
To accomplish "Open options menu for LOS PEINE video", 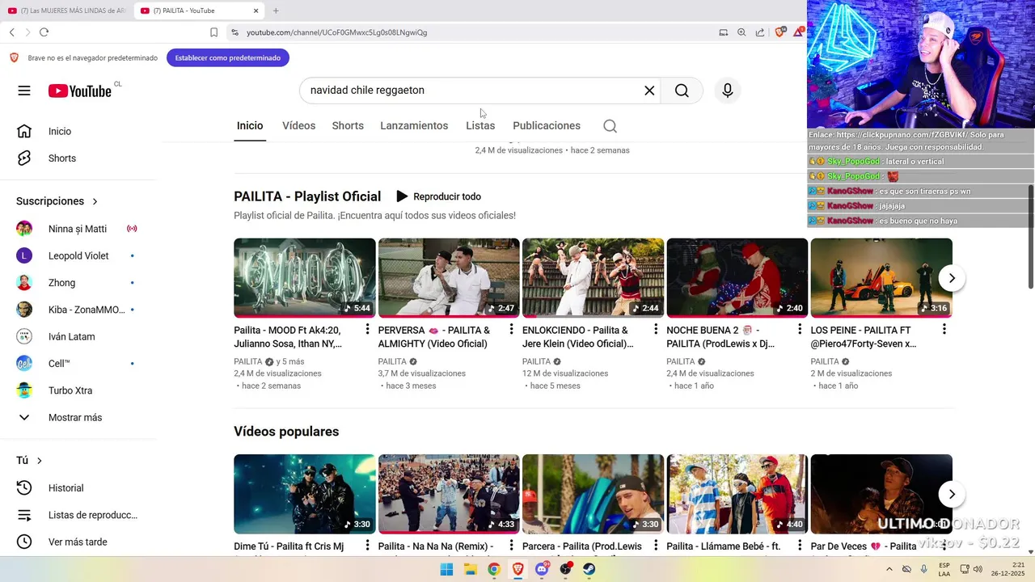I will coord(944,329).
